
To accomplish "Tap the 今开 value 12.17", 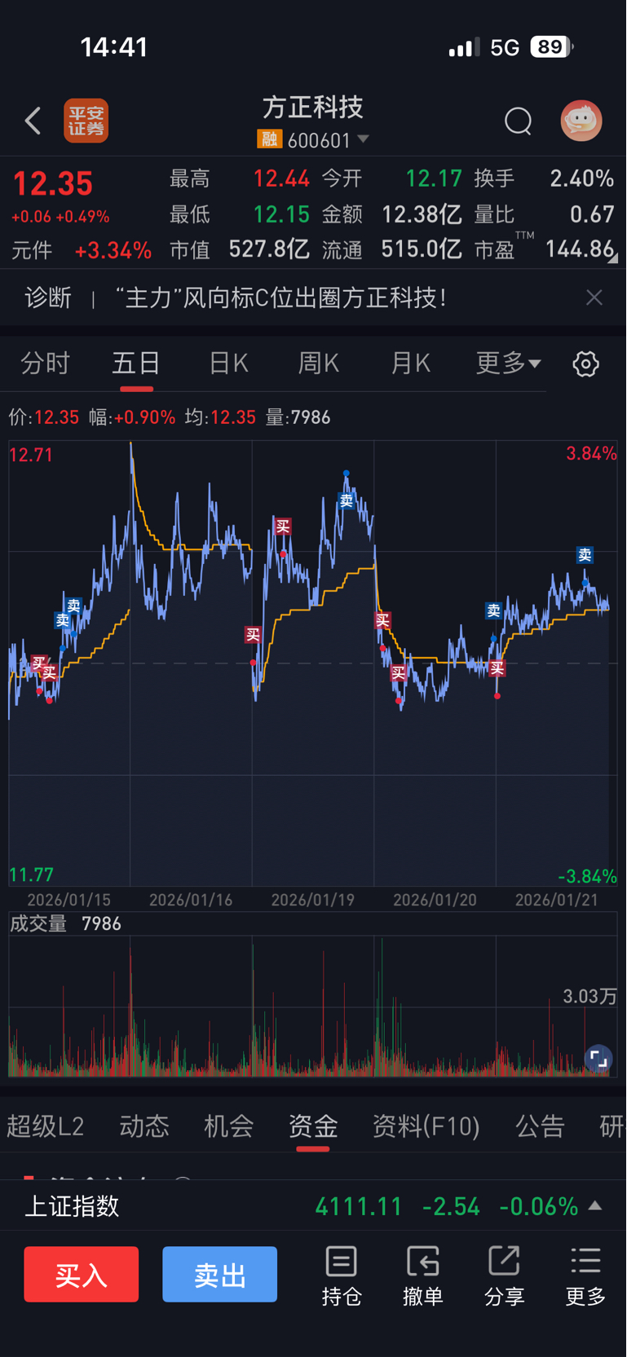I will pos(434,178).
